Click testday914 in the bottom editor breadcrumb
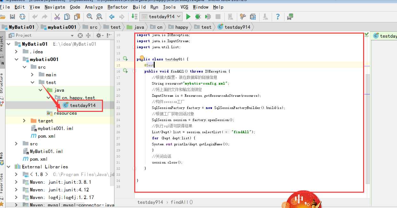The width and height of the screenshot is (397, 208). tap(150, 202)
